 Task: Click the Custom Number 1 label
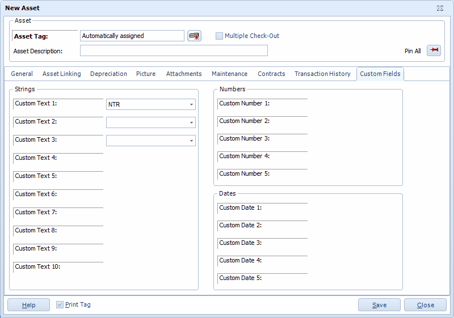245,104
